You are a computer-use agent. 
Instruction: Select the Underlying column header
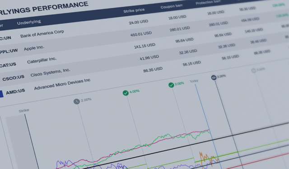point(29,22)
